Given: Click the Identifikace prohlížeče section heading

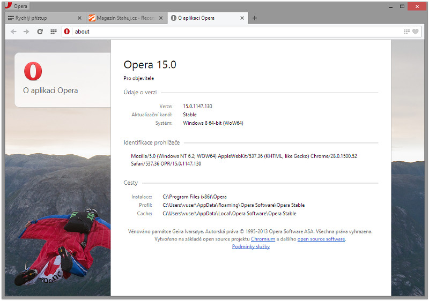Looking at the screenshot, I should 152,142.
